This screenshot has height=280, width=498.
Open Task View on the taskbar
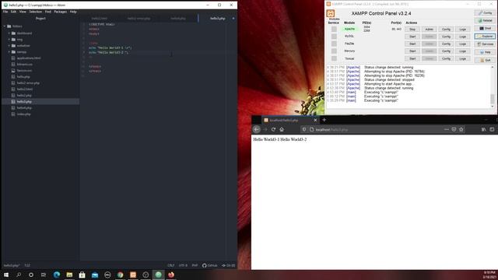click(44, 275)
